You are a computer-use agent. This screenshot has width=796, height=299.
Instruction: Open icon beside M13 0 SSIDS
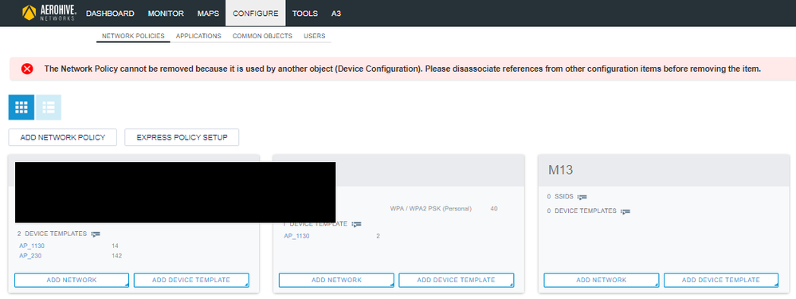pos(582,196)
